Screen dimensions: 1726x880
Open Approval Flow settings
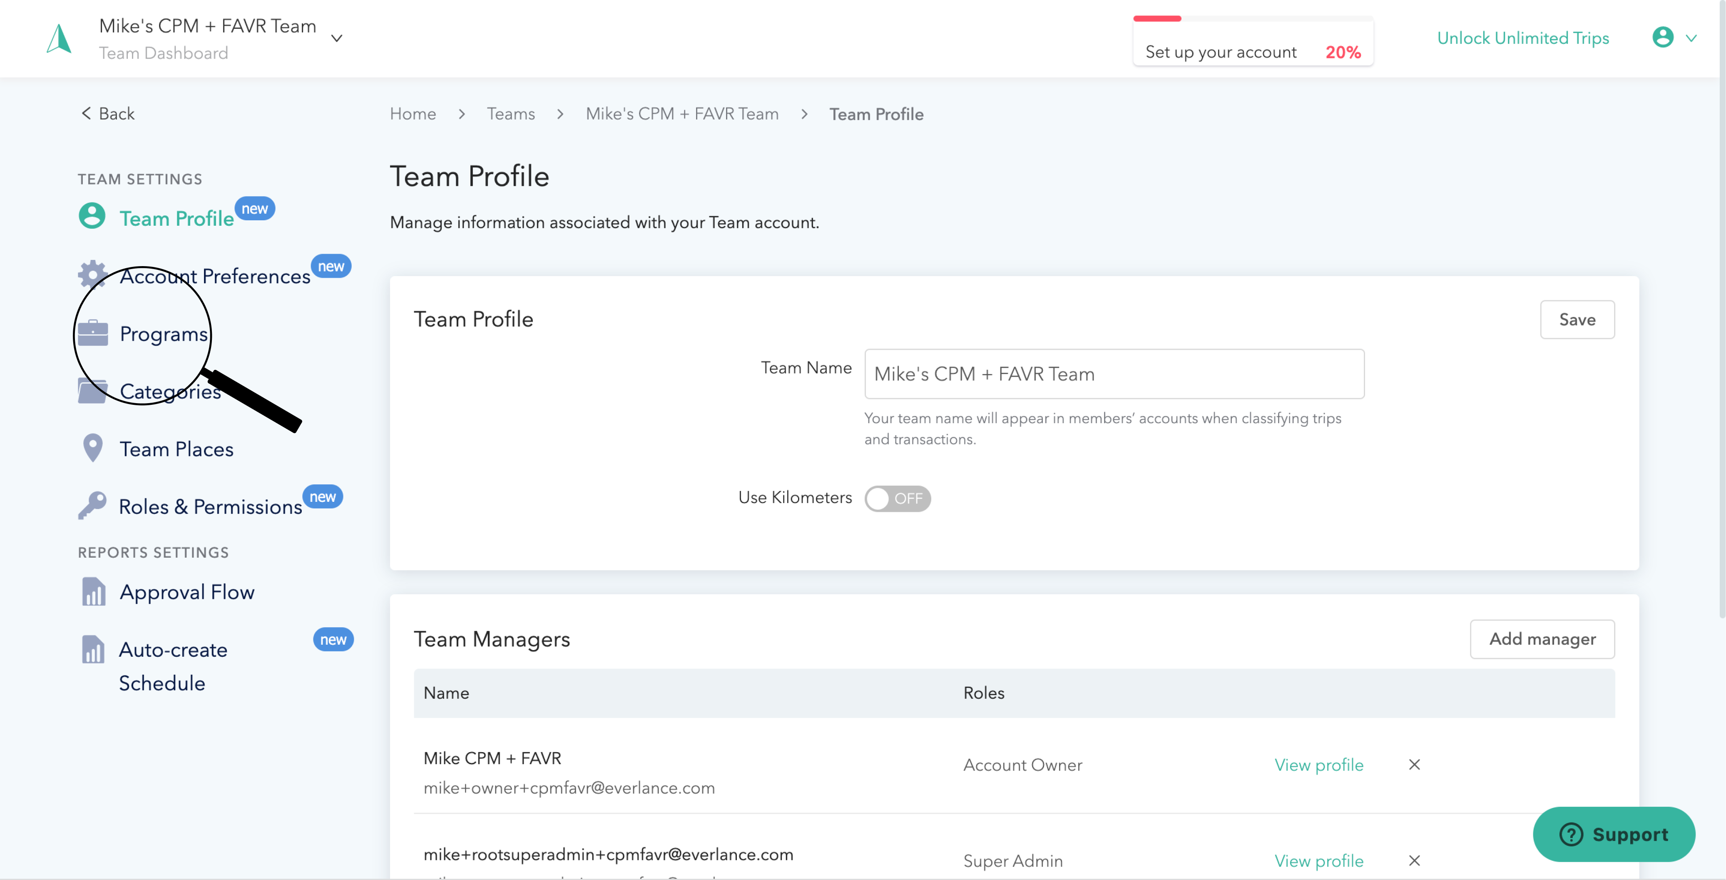(x=187, y=593)
